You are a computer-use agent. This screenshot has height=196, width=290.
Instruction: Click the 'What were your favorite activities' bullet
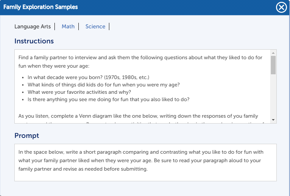[79, 92]
